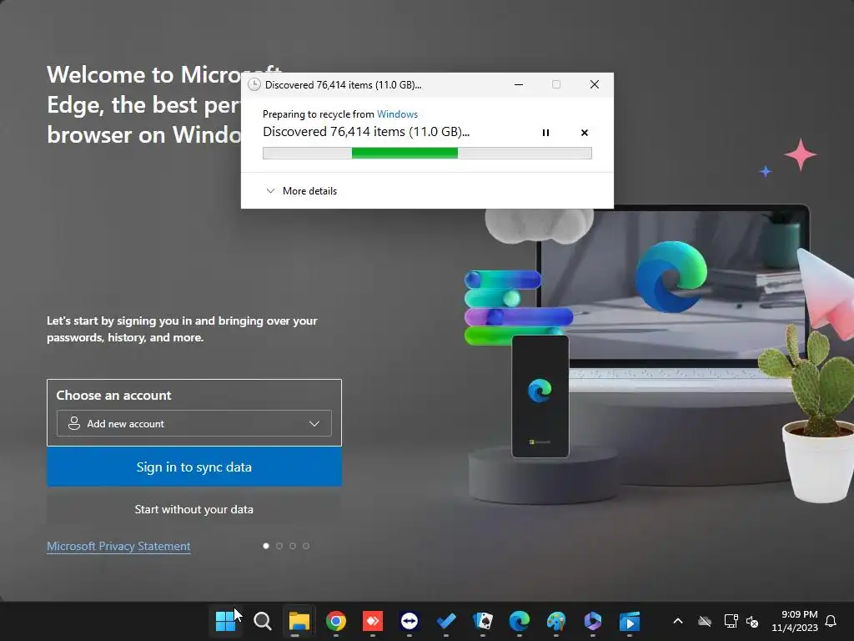Viewport: 854px width, 641px height.
Task: Open the AnyDesk taskbar icon
Action: coord(373,621)
